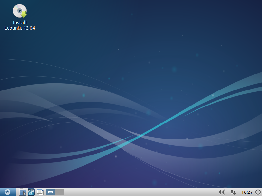This screenshot has height=196, width=262.
Task: Click the 16:27 clock in the panel
Action: 247,192
